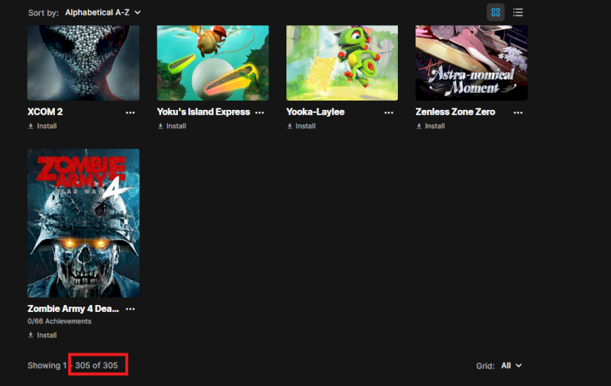Click the 0/66 Achievements text

coord(60,321)
